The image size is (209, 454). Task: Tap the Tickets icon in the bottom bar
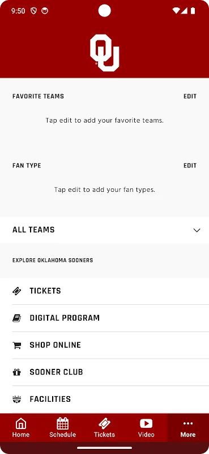click(x=104, y=423)
